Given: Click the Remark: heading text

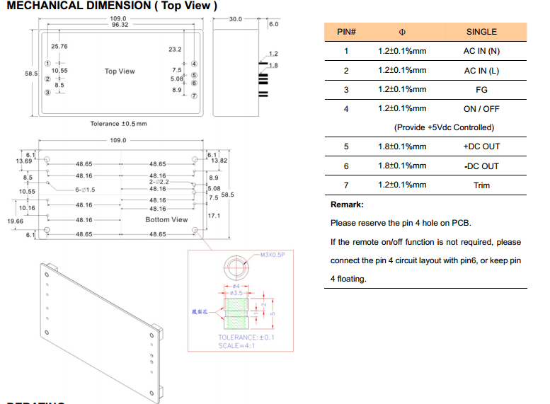Looking at the screenshot, I should click(347, 204).
